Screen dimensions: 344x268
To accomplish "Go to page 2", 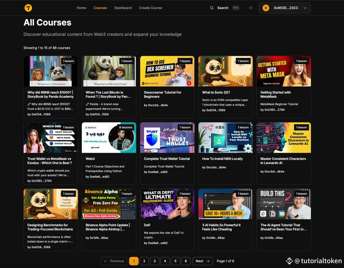I will (144, 261).
